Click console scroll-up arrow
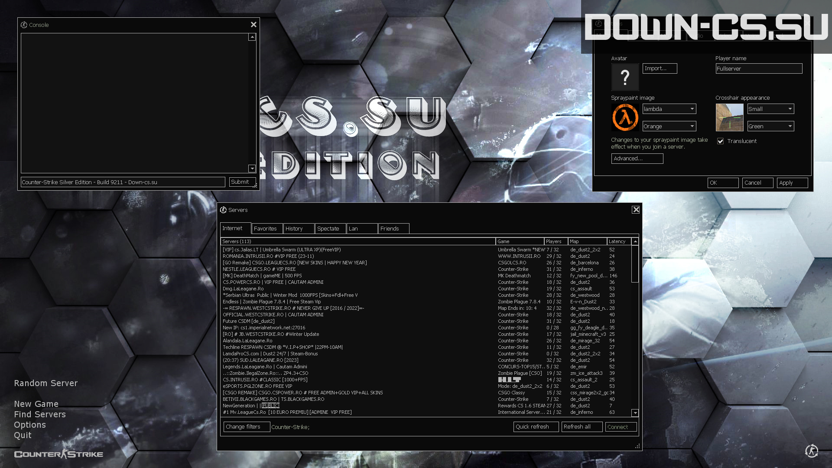 [x=252, y=37]
